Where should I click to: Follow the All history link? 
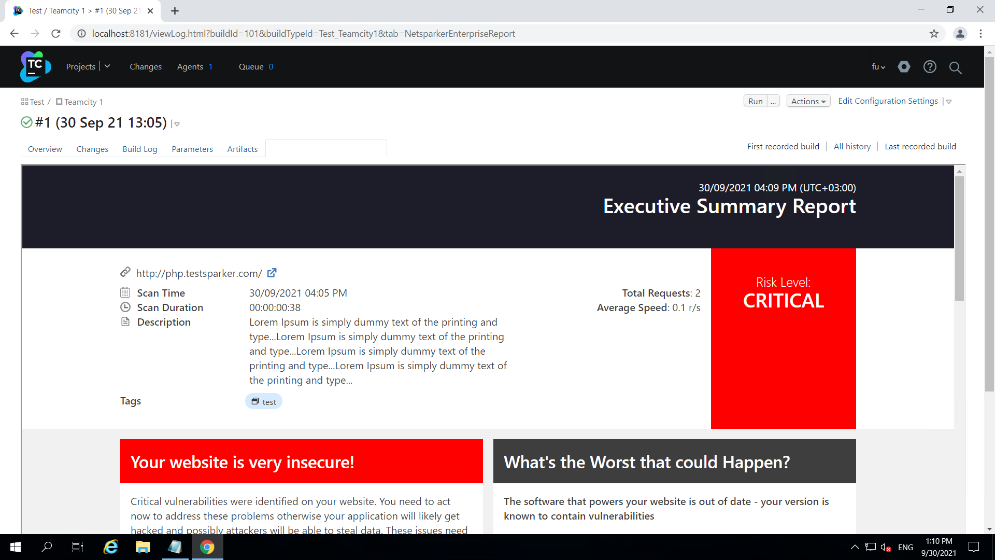[x=852, y=147]
